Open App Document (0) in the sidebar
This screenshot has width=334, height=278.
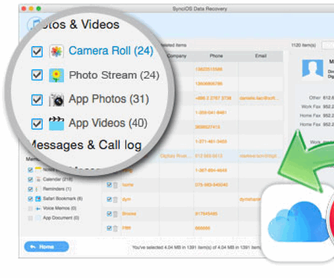click(x=61, y=218)
